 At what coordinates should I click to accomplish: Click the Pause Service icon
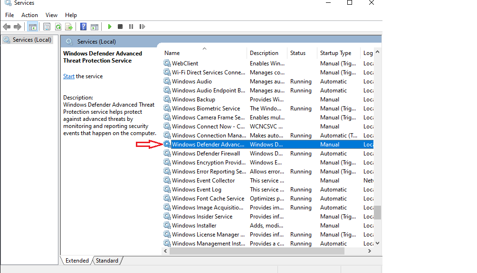coord(131,27)
